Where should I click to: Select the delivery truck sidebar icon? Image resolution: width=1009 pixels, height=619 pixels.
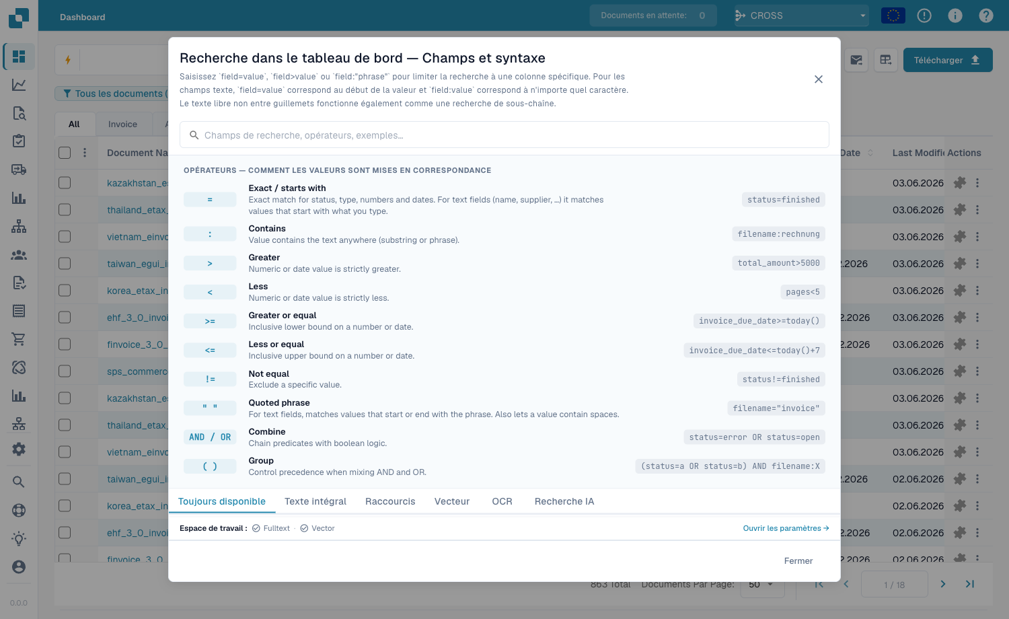tap(19, 170)
